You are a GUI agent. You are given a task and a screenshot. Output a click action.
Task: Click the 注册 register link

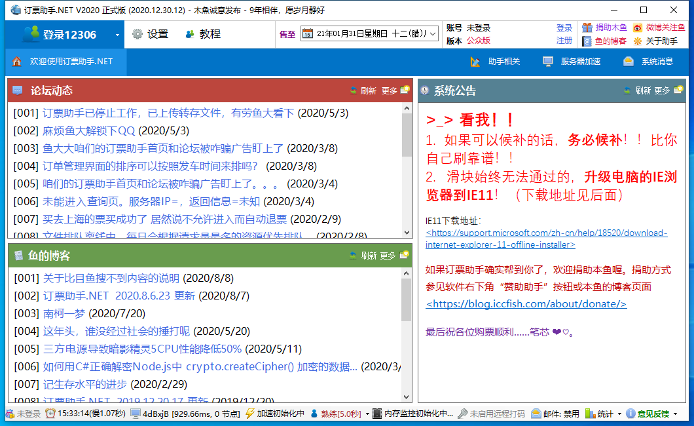(564, 41)
